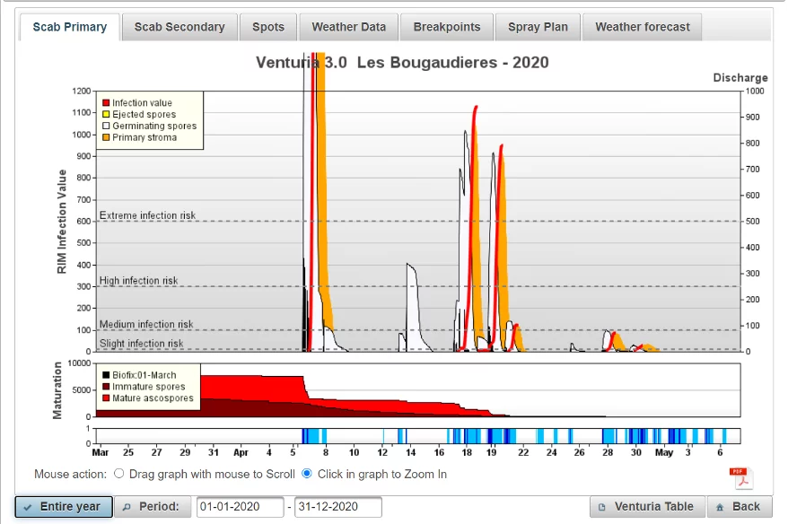The width and height of the screenshot is (788, 524).
Task: Click the orange Primary stroma legend swatch
Action: click(x=106, y=138)
